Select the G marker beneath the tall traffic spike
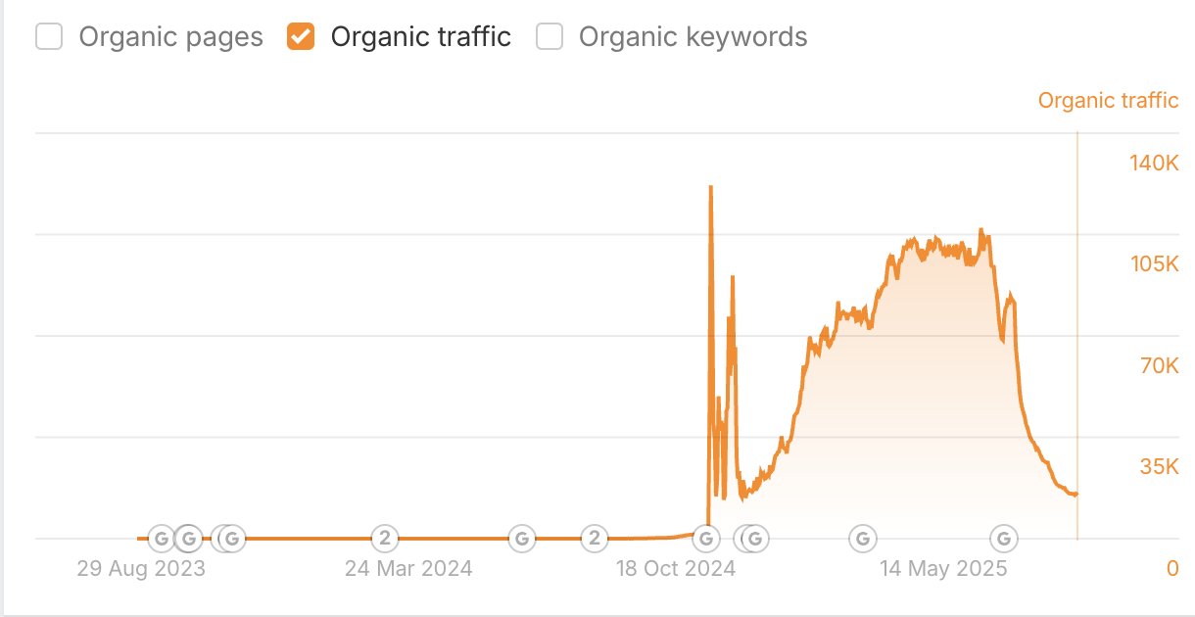Viewport: 1195px width, 617px height. pyautogui.click(x=705, y=538)
